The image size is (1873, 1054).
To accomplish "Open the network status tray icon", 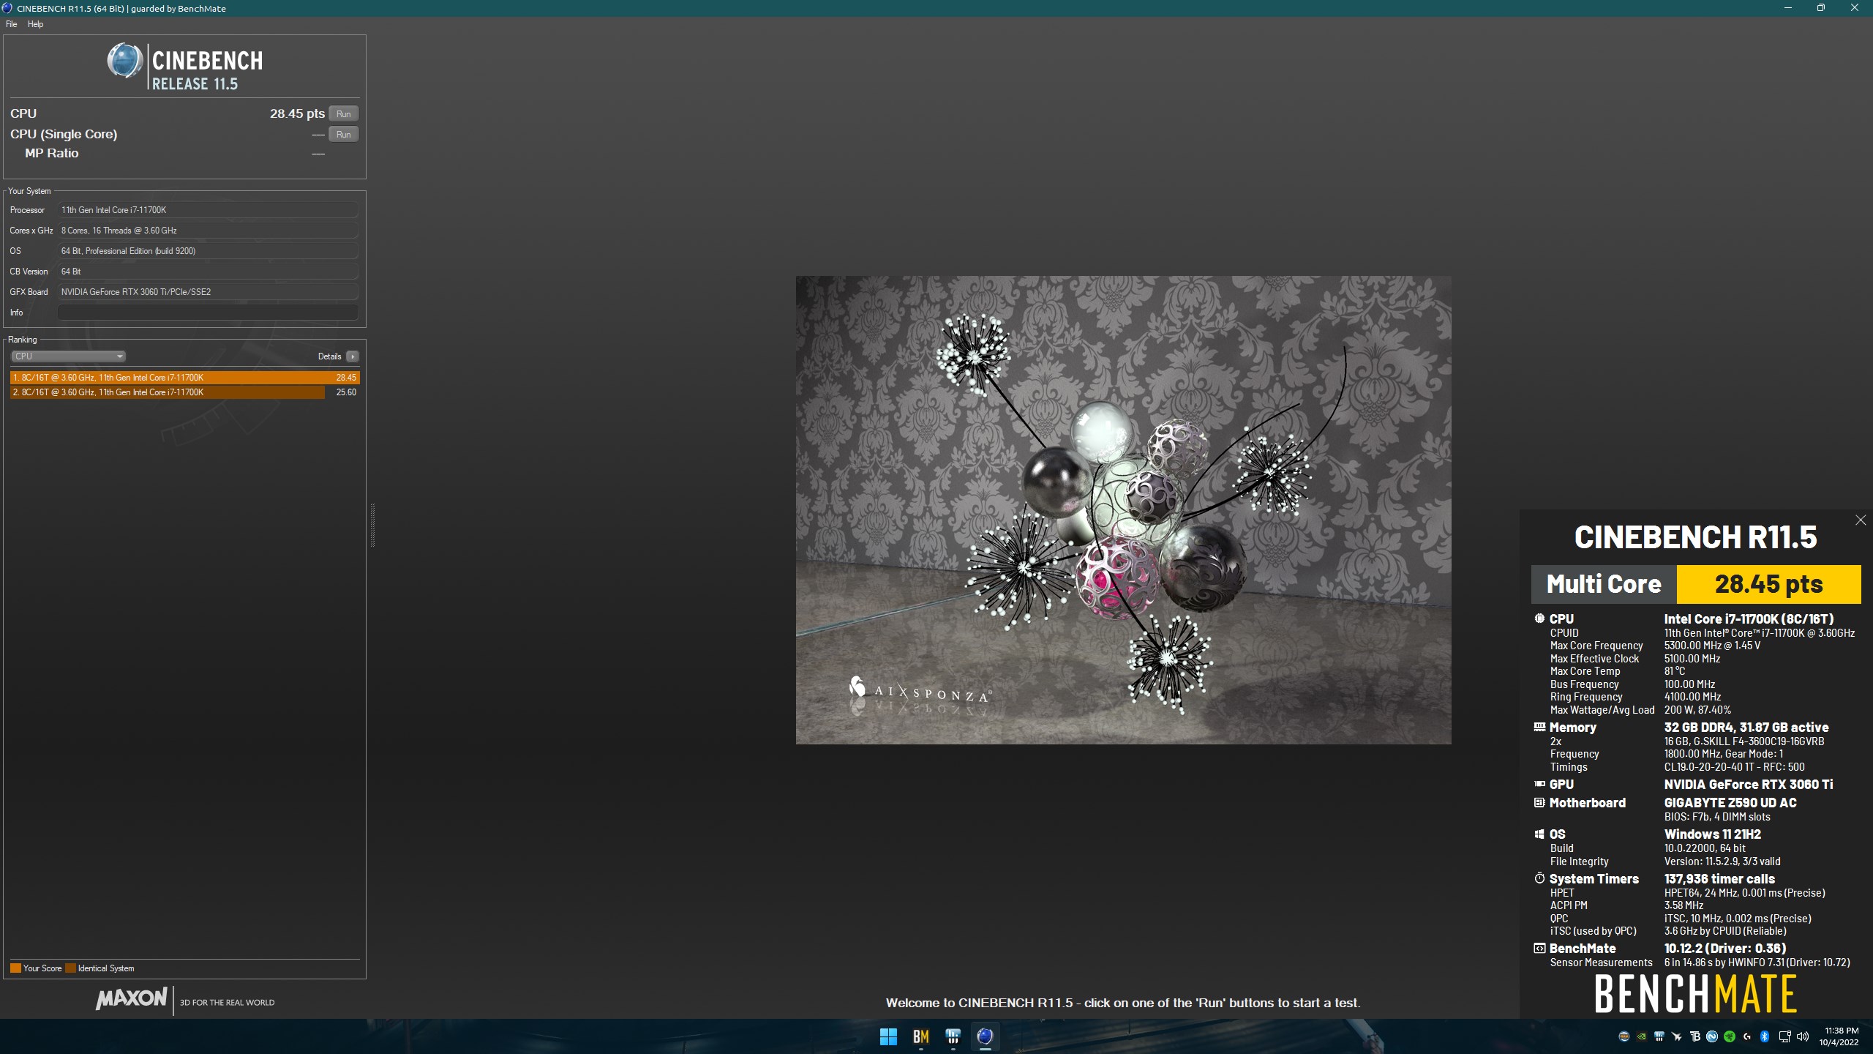I will pyautogui.click(x=1784, y=1036).
